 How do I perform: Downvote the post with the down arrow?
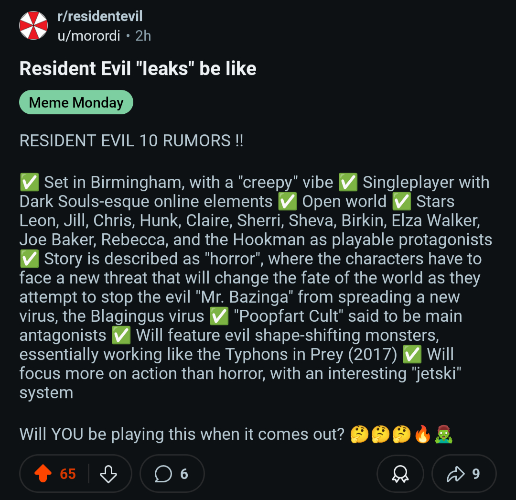tap(108, 474)
